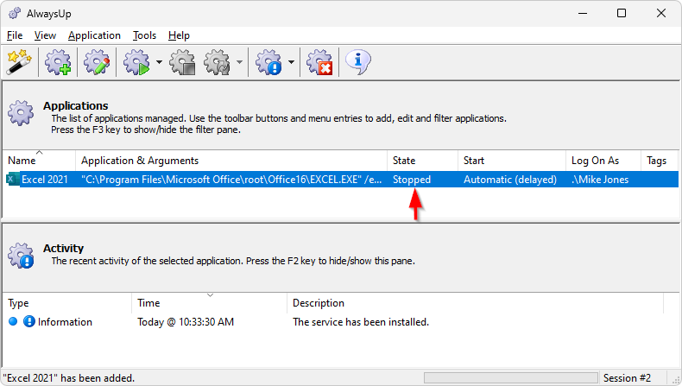682x386 pixels.
Task: Sort by Log On As column
Action: (603, 161)
